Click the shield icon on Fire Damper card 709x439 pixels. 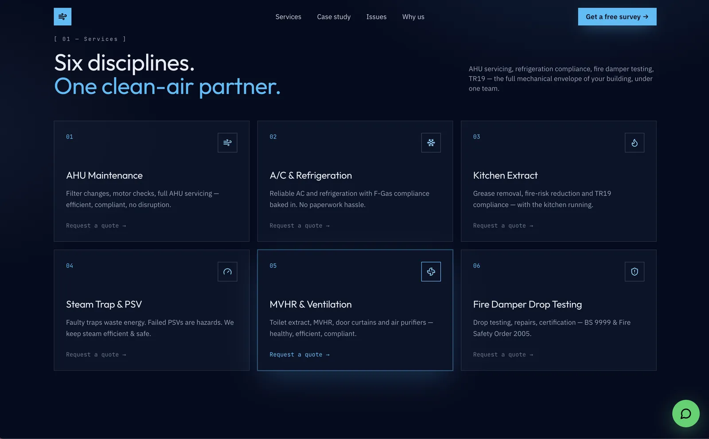pyautogui.click(x=635, y=272)
